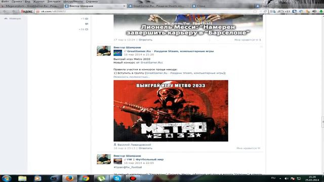Click avatar photo beside football post
Image resolution: width=324 pixels, height=182 pixels.
tap(104, 159)
